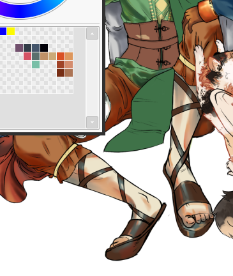233x276 pixels.
Task: Pick the light orange swatch
Action: 69,56
